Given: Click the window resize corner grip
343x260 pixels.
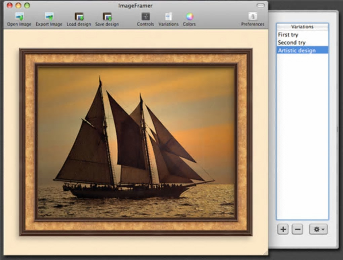Looking at the screenshot, I should (x=265, y=252).
